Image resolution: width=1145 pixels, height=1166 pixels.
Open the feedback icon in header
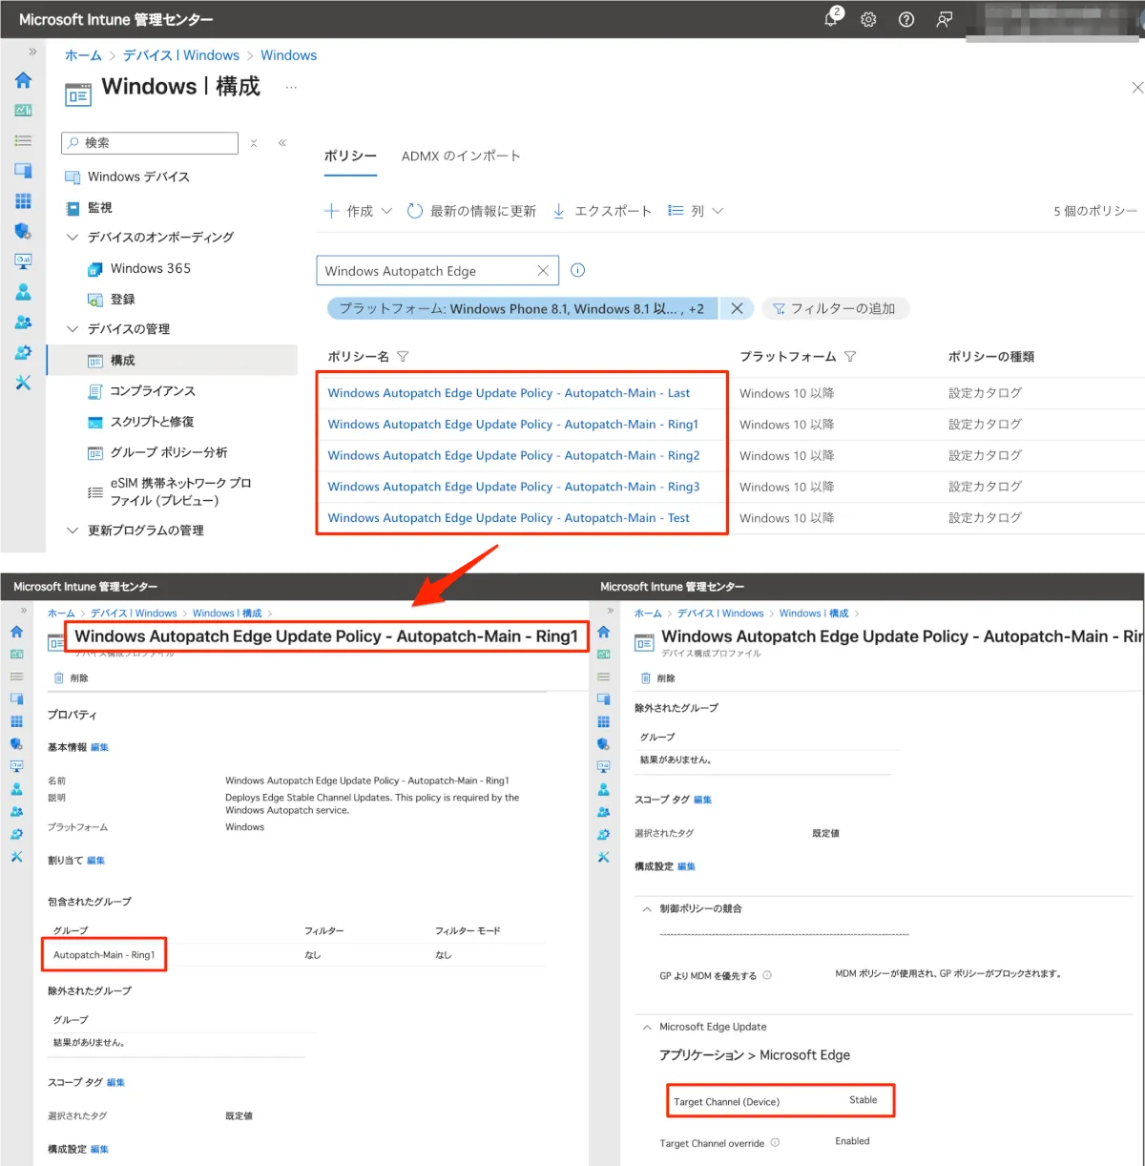click(x=944, y=19)
